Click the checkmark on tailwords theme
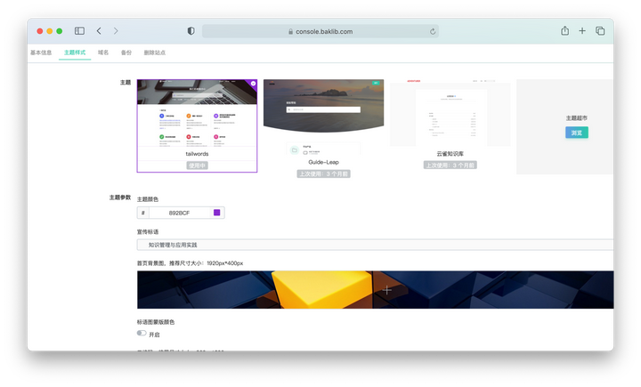This screenshot has width=641, height=387. point(253,84)
